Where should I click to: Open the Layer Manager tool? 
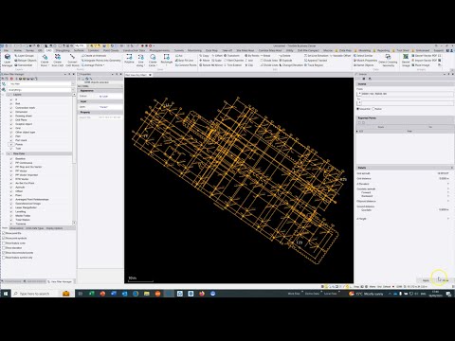[x=7, y=60]
